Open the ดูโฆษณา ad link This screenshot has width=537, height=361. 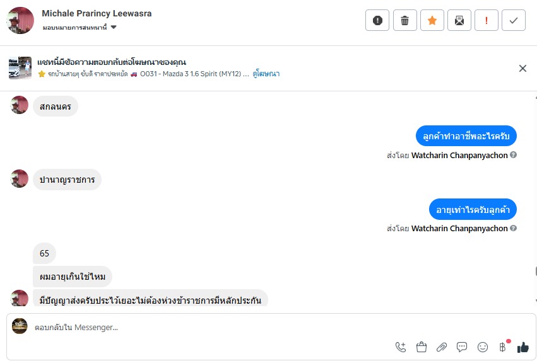(266, 74)
